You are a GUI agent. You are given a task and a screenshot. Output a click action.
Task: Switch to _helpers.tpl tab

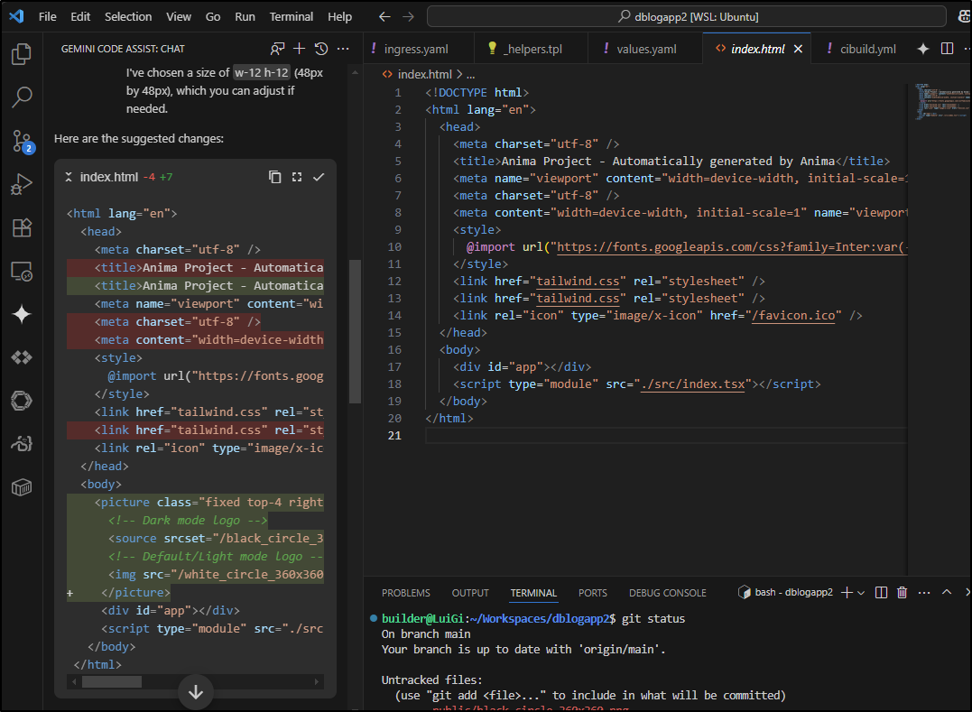pyautogui.click(x=532, y=49)
